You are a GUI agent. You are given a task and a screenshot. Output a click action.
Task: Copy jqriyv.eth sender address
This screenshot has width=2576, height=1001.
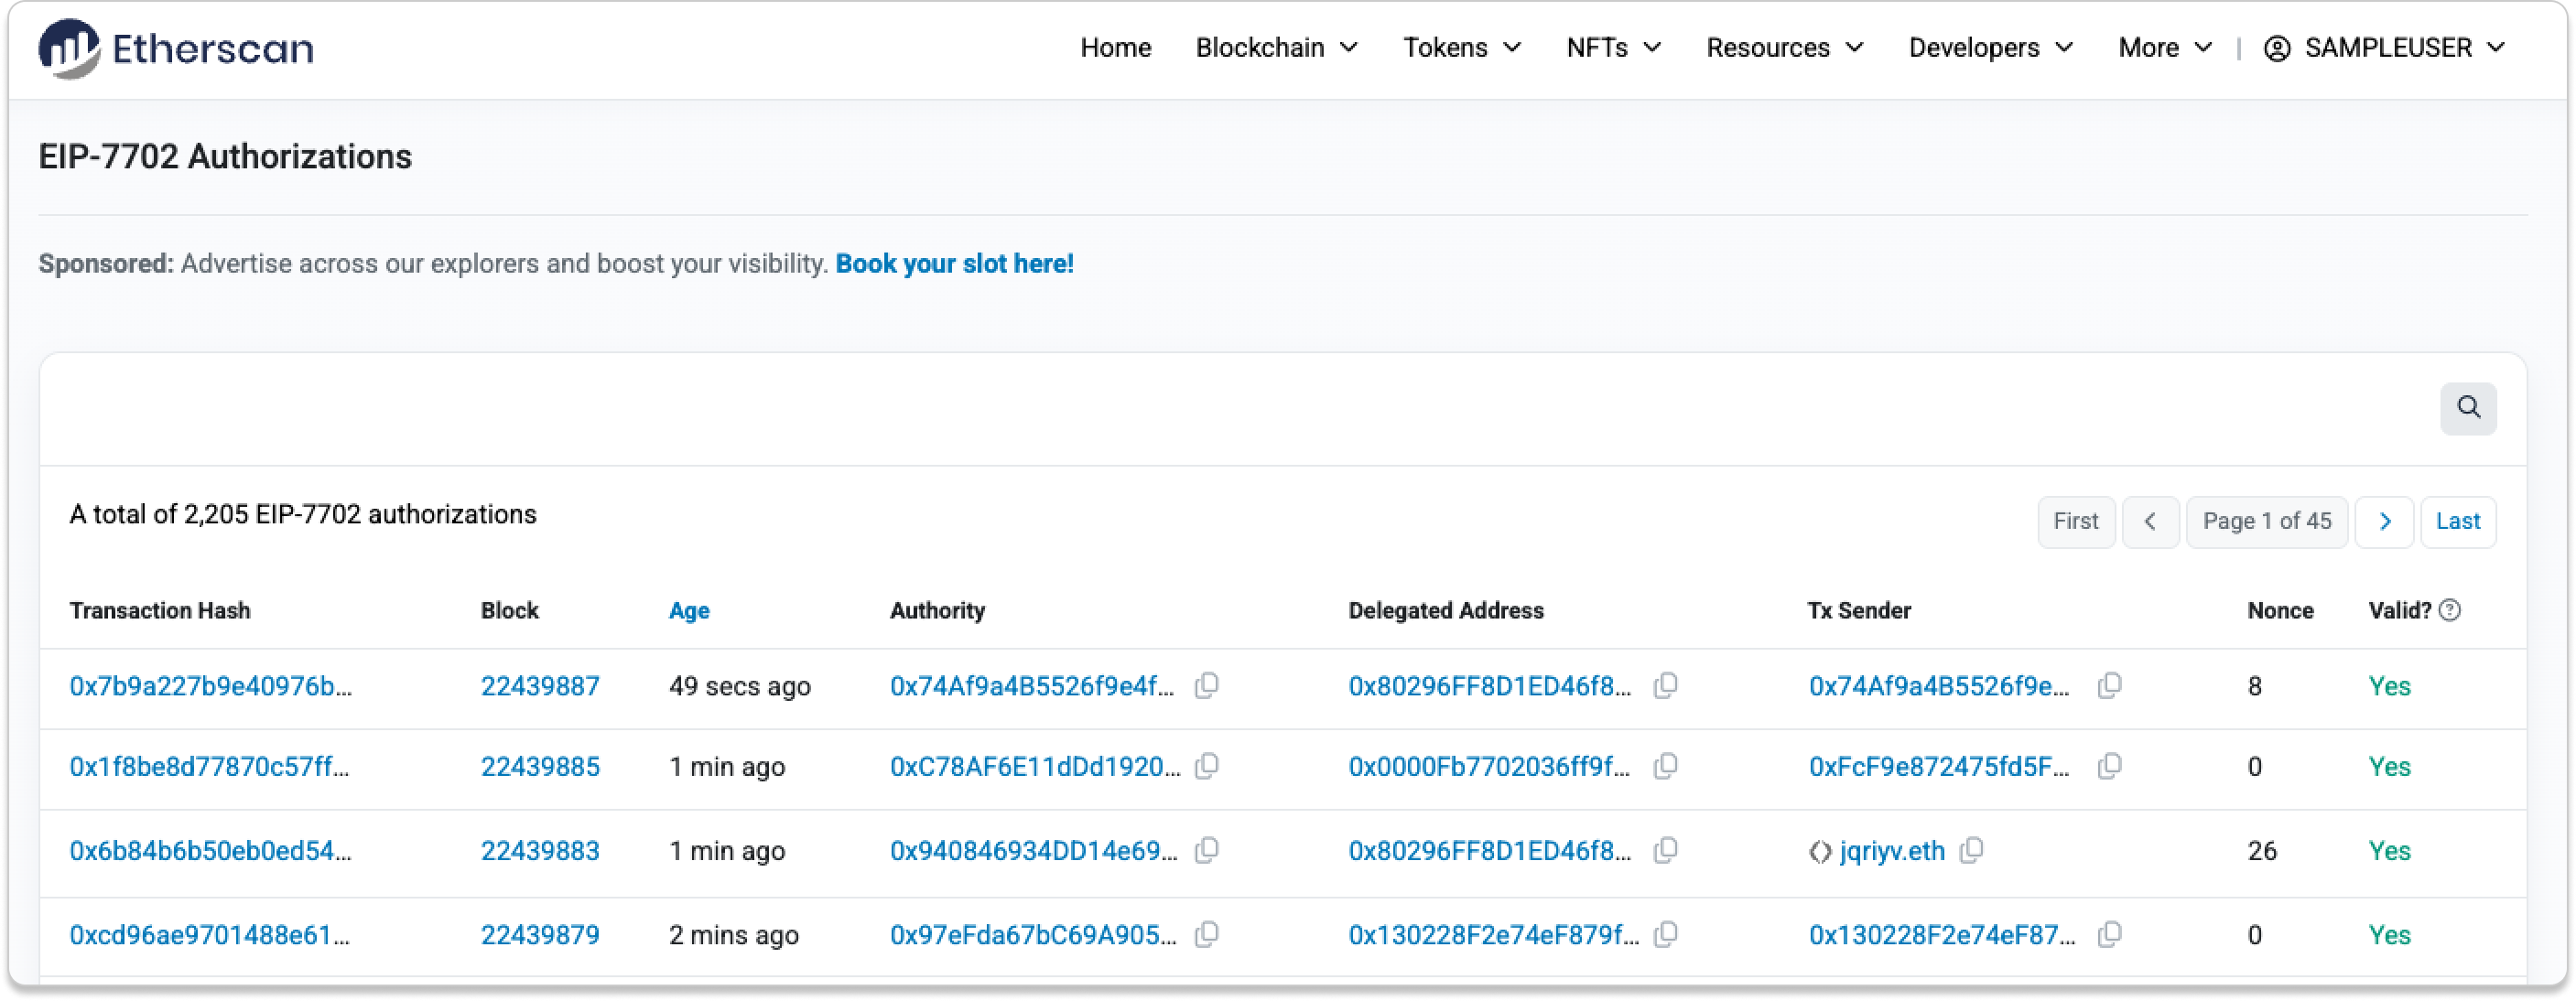click(x=1971, y=851)
